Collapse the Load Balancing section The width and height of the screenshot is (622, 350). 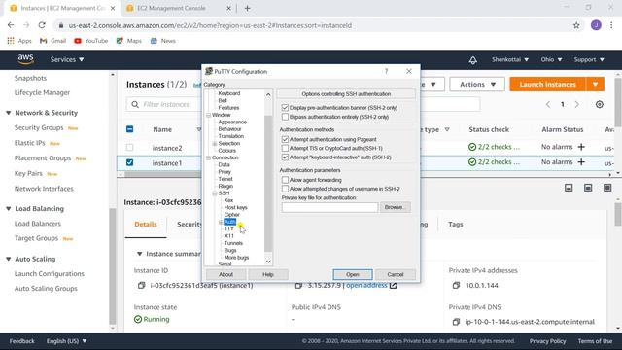click(x=9, y=209)
